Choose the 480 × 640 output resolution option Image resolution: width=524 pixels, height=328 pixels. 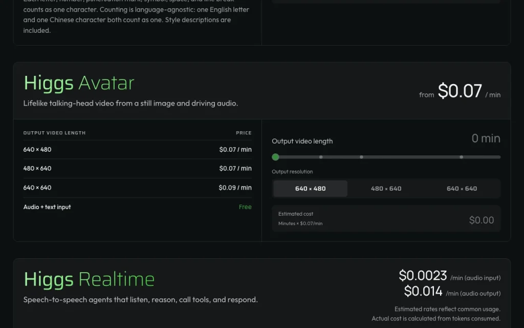386,189
